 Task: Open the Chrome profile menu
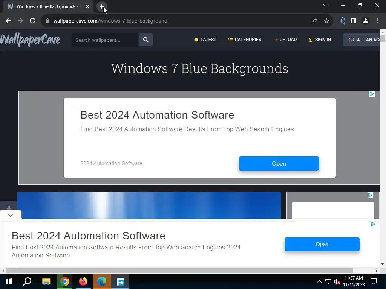tap(366, 21)
